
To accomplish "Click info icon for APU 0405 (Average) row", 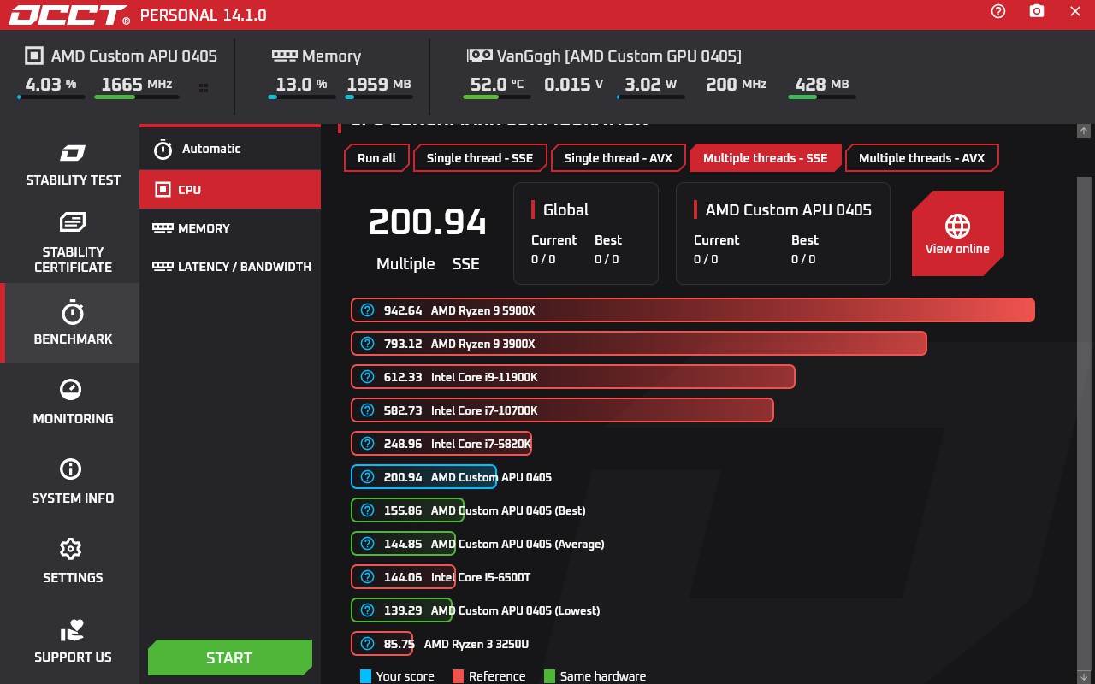I will pyautogui.click(x=368, y=544).
